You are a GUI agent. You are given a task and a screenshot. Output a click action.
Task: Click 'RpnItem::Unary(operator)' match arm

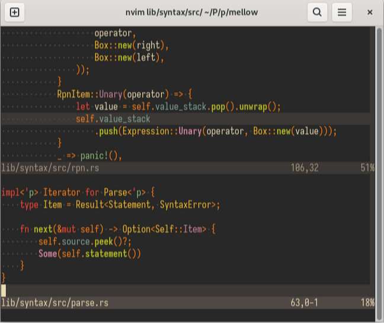tap(113, 94)
